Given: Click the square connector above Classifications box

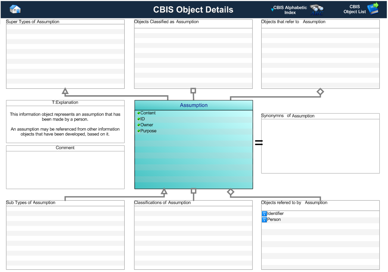Looking at the screenshot, I should tap(194, 191).
